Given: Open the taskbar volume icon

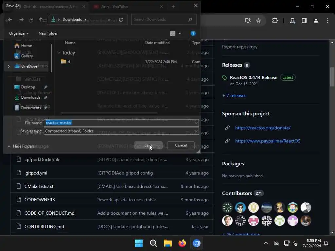Looking at the screenshot, I should 295,243.
